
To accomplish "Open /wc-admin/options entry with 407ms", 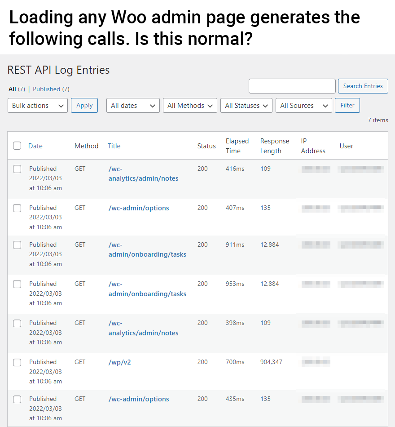I will coord(139,208).
